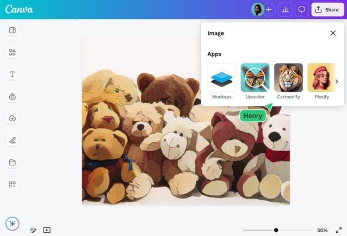Screen dimensions: 347x236
Task: Open the Projects folder icon
Action: pyautogui.click(x=13, y=162)
